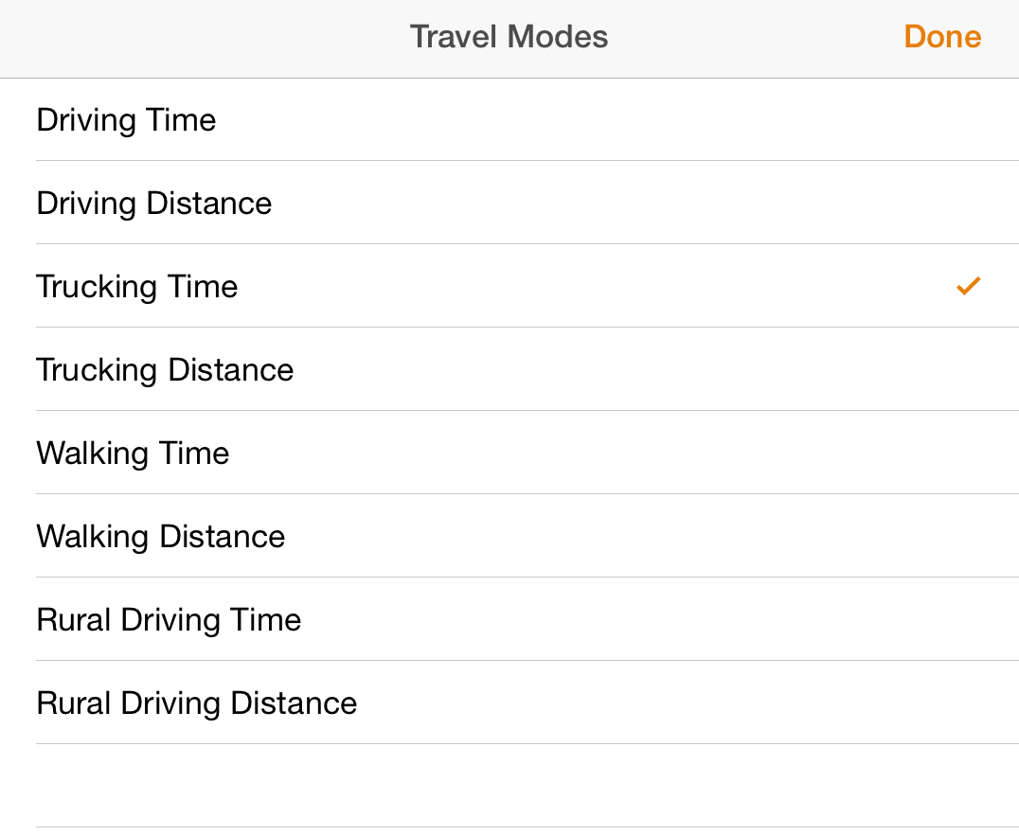Click the word Walking in Walking Distance

pos(93,537)
